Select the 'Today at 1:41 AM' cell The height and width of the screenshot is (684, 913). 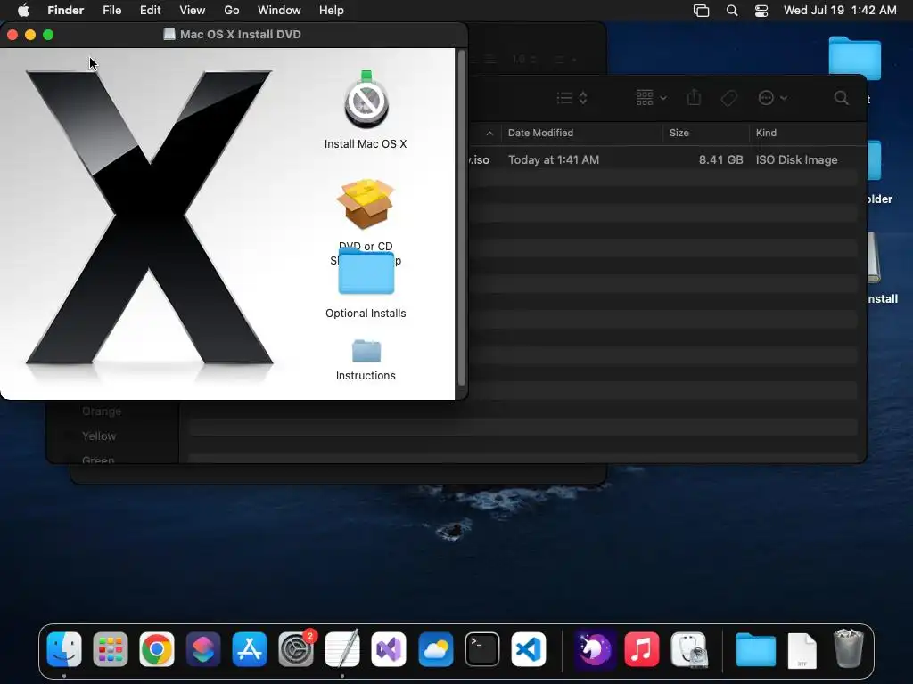coord(553,159)
